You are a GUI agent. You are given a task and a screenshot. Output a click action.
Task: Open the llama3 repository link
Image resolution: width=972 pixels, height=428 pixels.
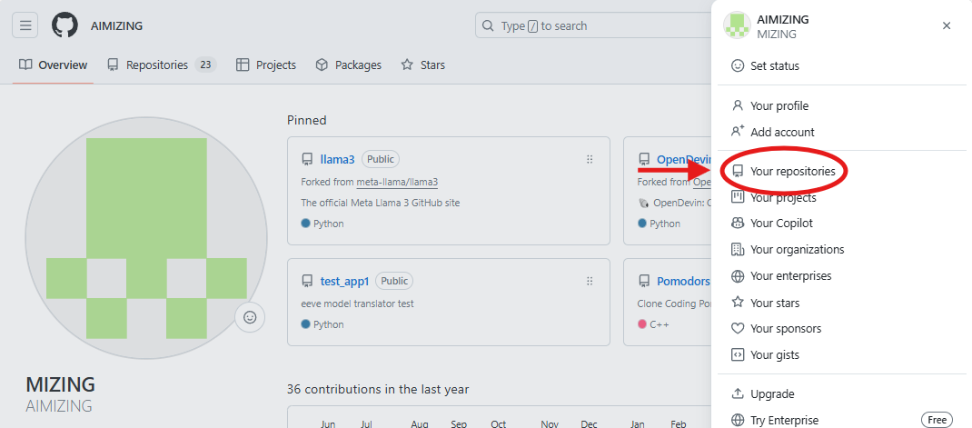[x=337, y=159]
